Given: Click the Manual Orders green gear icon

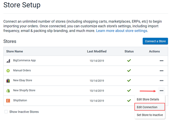Looking at the screenshot, I should 8,71.
